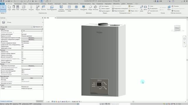Viewport: 188px width, 105px height.
Task: Select the Ограждение (Railing) tool
Action: (x=83, y=8)
